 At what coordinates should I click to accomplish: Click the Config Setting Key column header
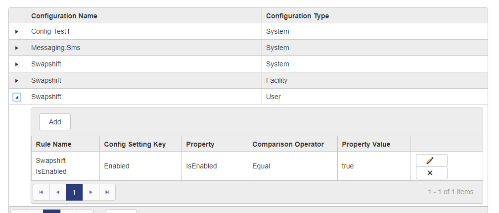tap(135, 144)
